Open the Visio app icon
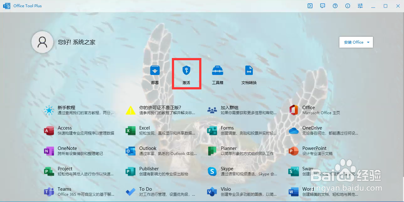 tap(212, 192)
